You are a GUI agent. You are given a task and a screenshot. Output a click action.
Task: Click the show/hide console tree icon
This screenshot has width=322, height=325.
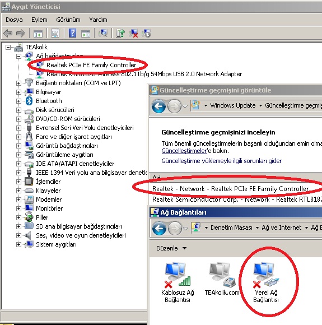38,34
